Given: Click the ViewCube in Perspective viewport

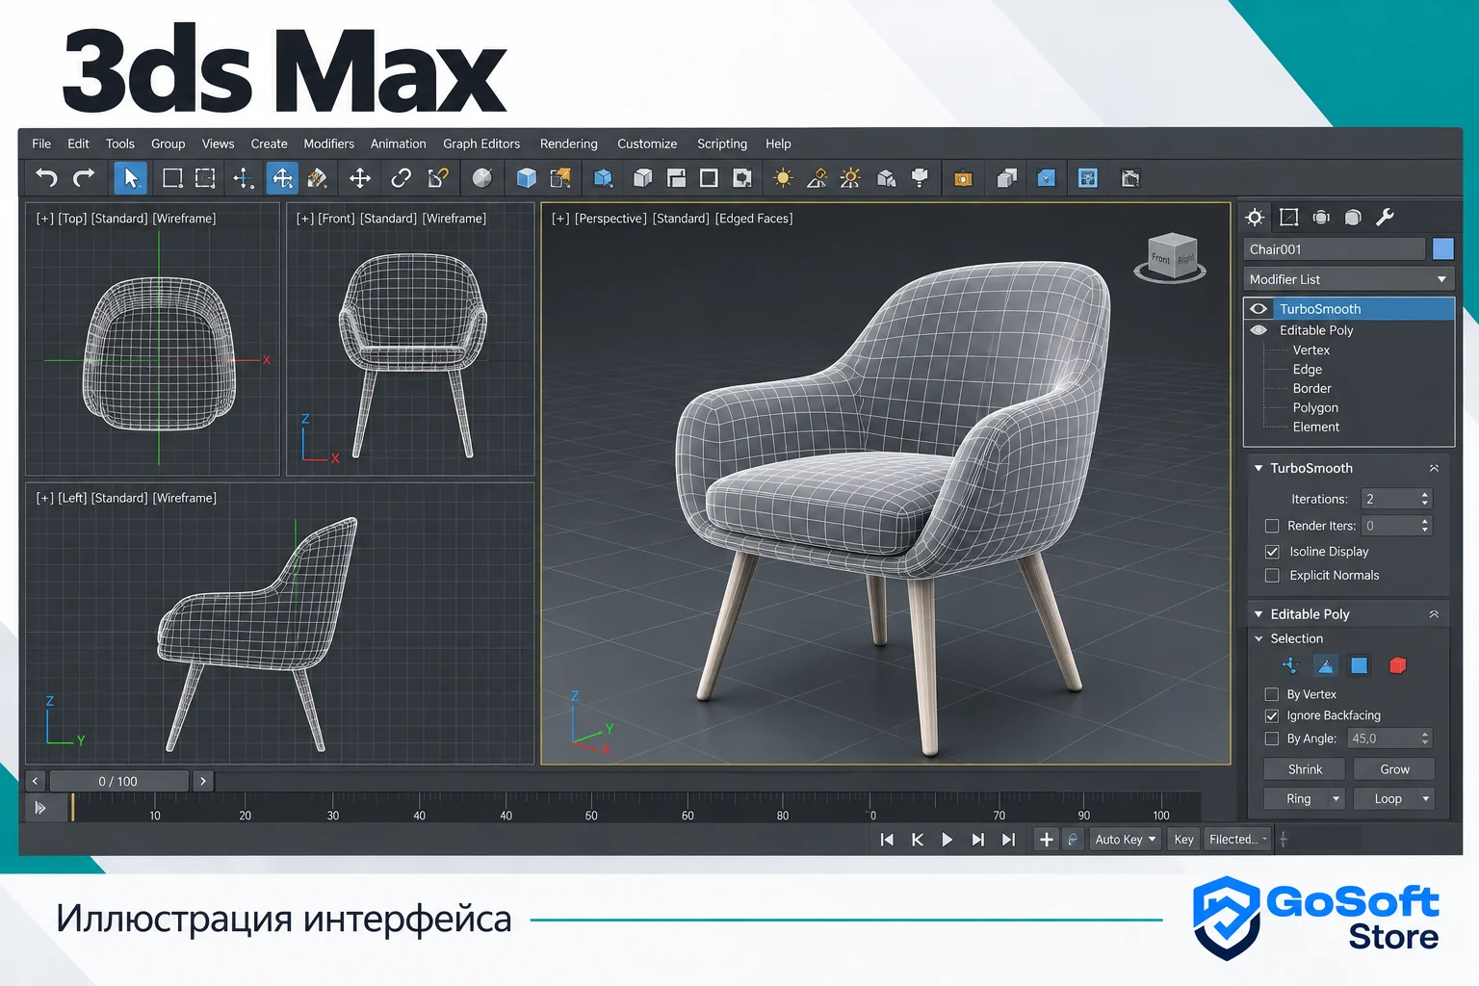Looking at the screenshot, I should click(x=1171, y=257).
